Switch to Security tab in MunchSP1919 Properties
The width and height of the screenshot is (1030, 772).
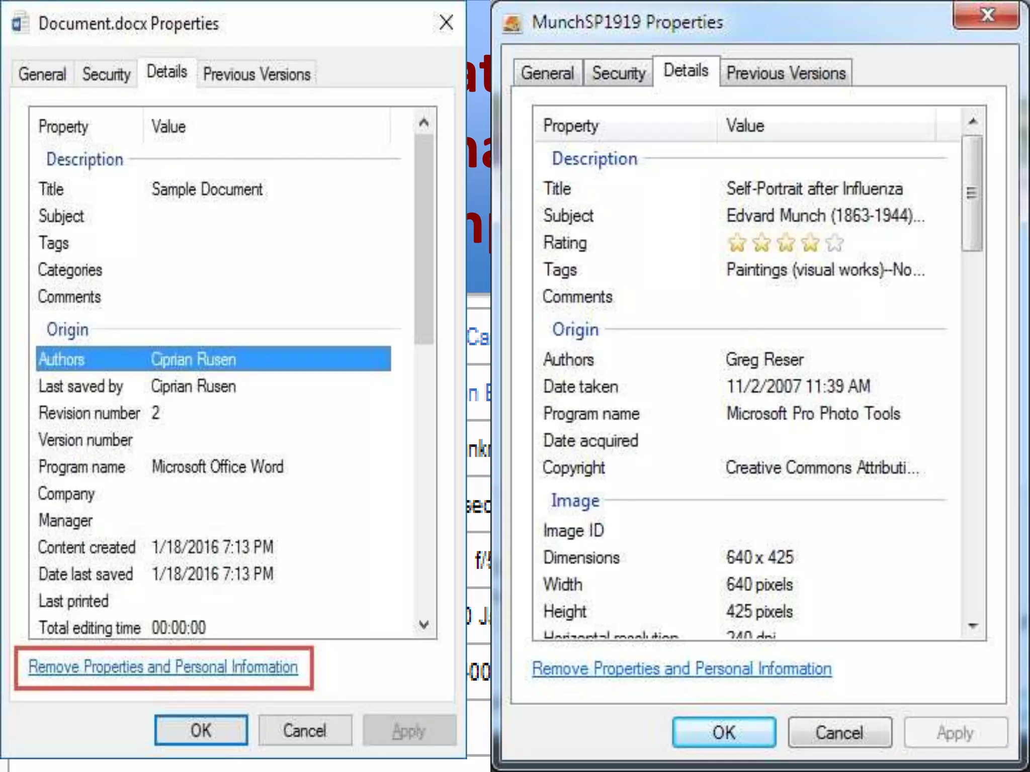tap(618, 73)
